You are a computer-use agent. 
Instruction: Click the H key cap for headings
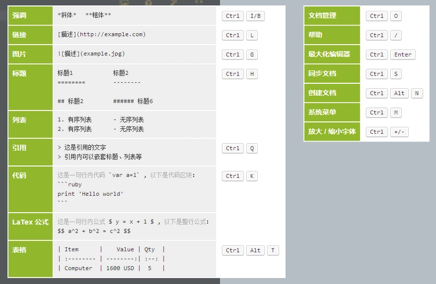252,74
